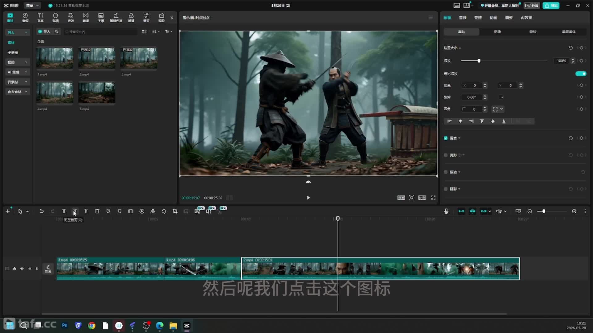Open the media sort order dropdown
The height and width of the screenshot is (333, 593).
156,31
